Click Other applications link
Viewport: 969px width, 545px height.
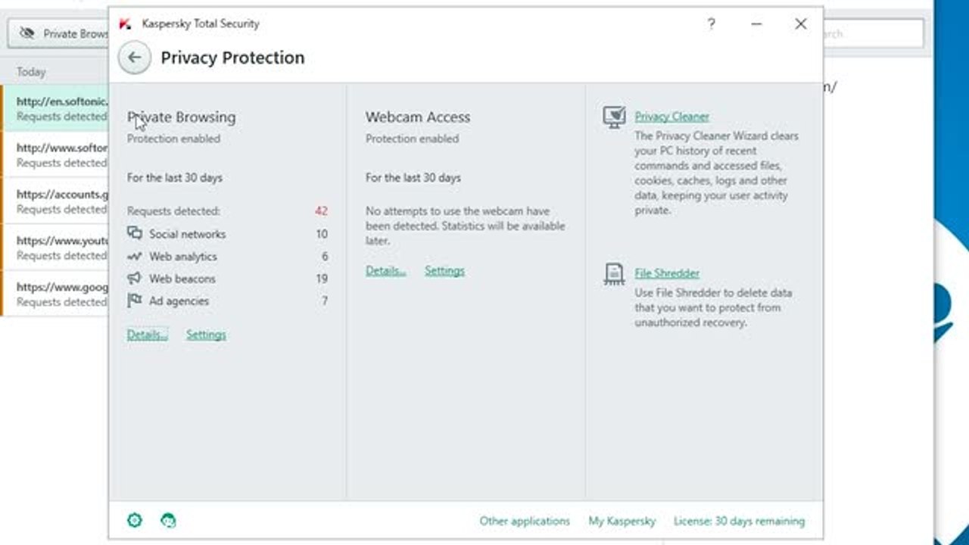524,521
